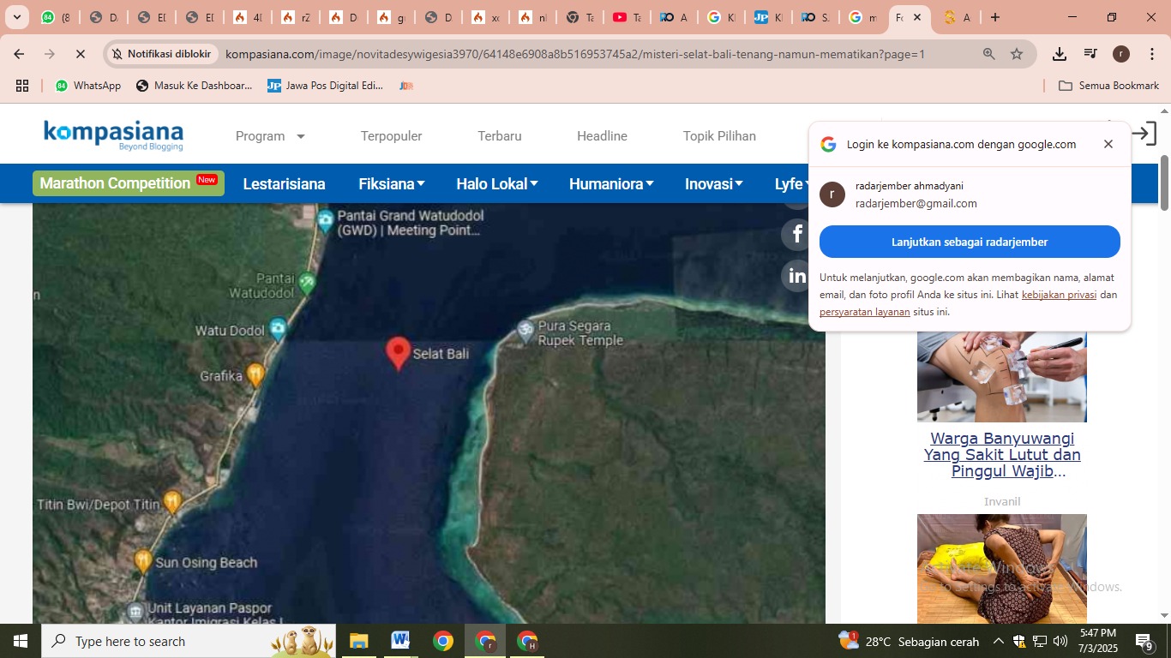Open File Explorer from the taskbar
This screenshot has height=658, width=1171.
358,641
